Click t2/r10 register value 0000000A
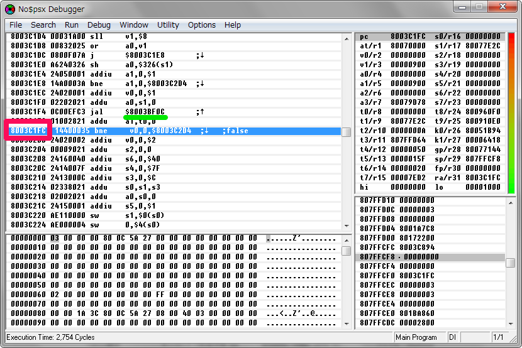Viewport: 522px width, 348px height. tap(408, 131)
